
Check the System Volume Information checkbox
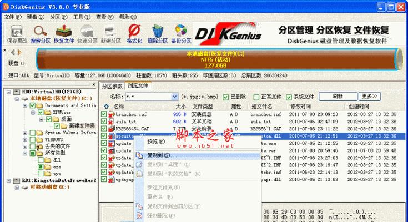[33, 133]
